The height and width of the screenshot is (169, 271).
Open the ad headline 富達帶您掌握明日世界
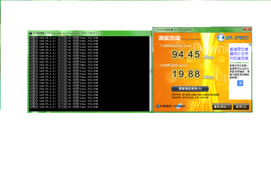pos(239,54)
